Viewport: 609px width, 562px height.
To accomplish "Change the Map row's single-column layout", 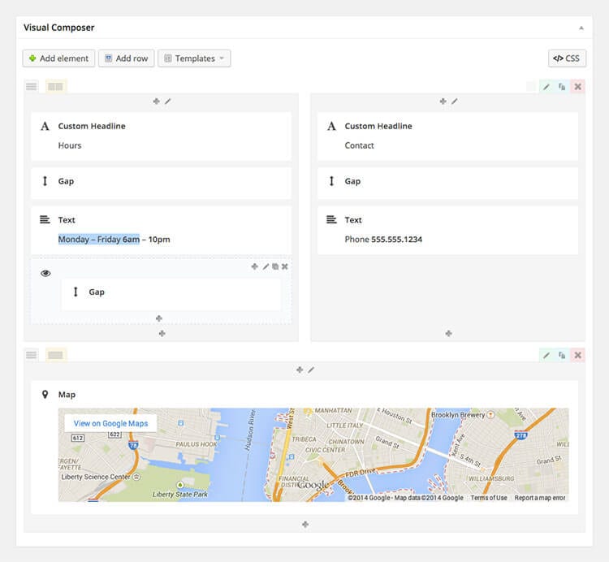I will click(56, 355).
